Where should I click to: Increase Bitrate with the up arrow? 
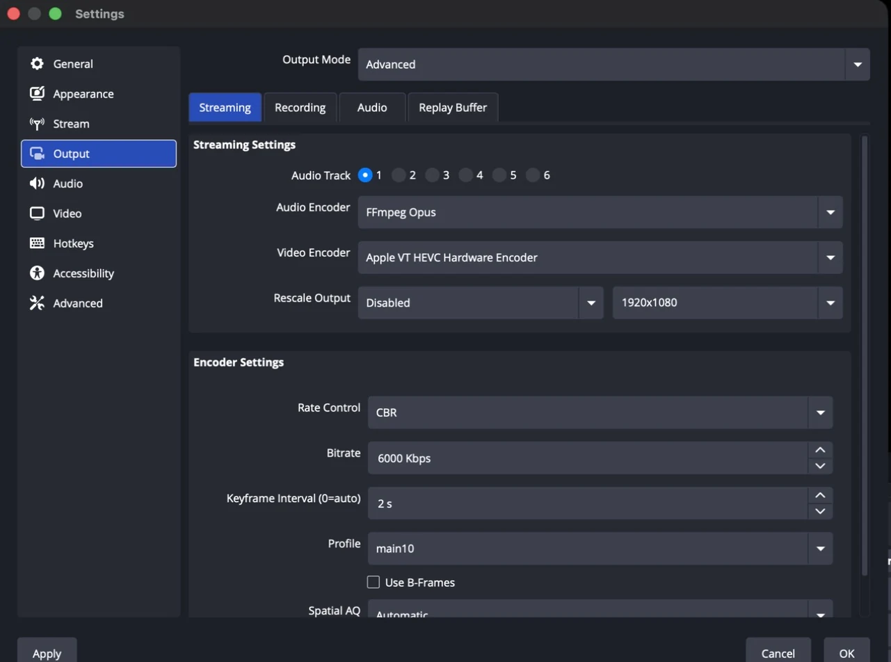point(820,450)
